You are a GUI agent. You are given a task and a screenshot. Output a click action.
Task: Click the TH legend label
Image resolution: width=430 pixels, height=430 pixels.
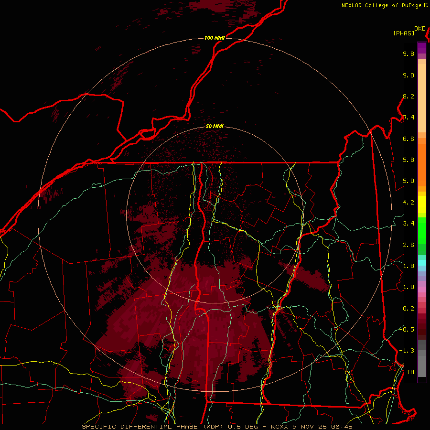pyautogui.click(x=410, y=372)
